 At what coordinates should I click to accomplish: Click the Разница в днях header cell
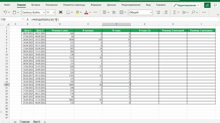[60, 30]
